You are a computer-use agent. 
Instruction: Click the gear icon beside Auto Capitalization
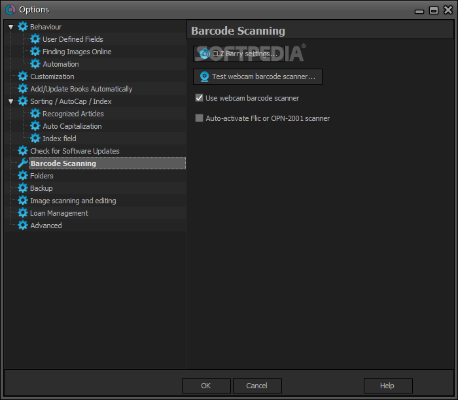pyautogui.click(x=35, y=126)
